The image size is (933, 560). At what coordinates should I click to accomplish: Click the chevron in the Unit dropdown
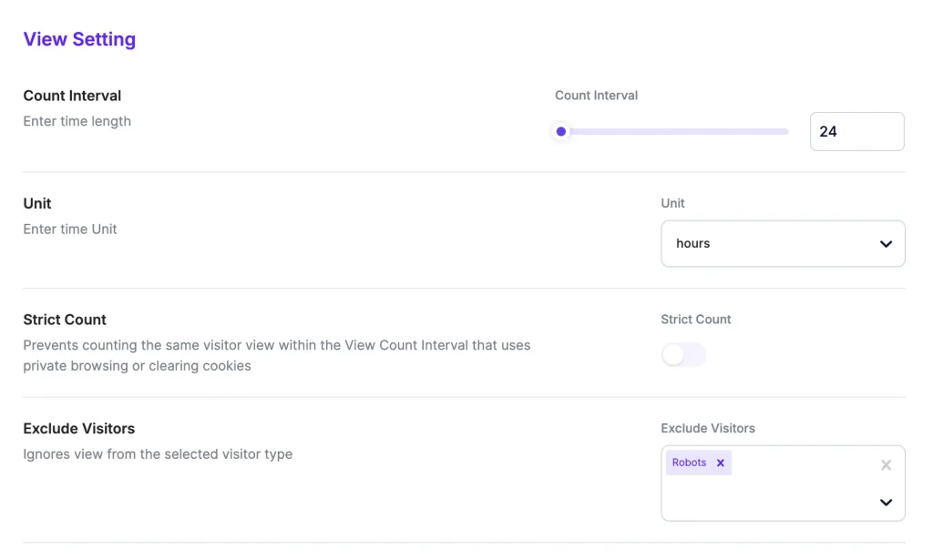886,244
